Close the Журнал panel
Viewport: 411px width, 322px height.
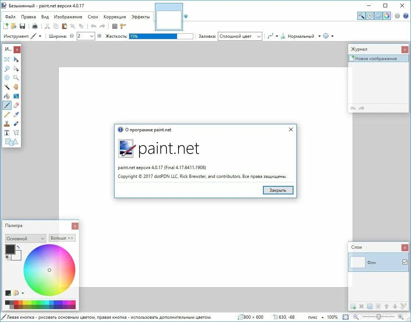[405, 50]
